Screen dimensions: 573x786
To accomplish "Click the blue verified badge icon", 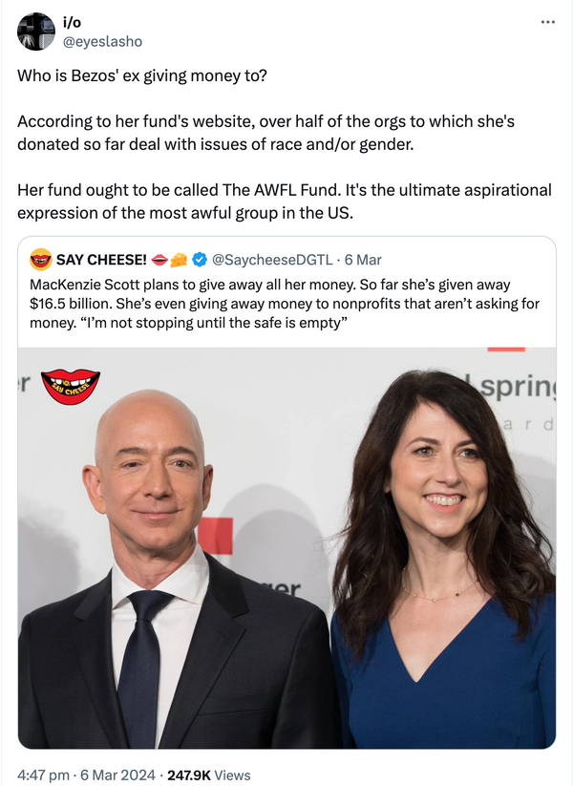I will [x=200, y=260].
